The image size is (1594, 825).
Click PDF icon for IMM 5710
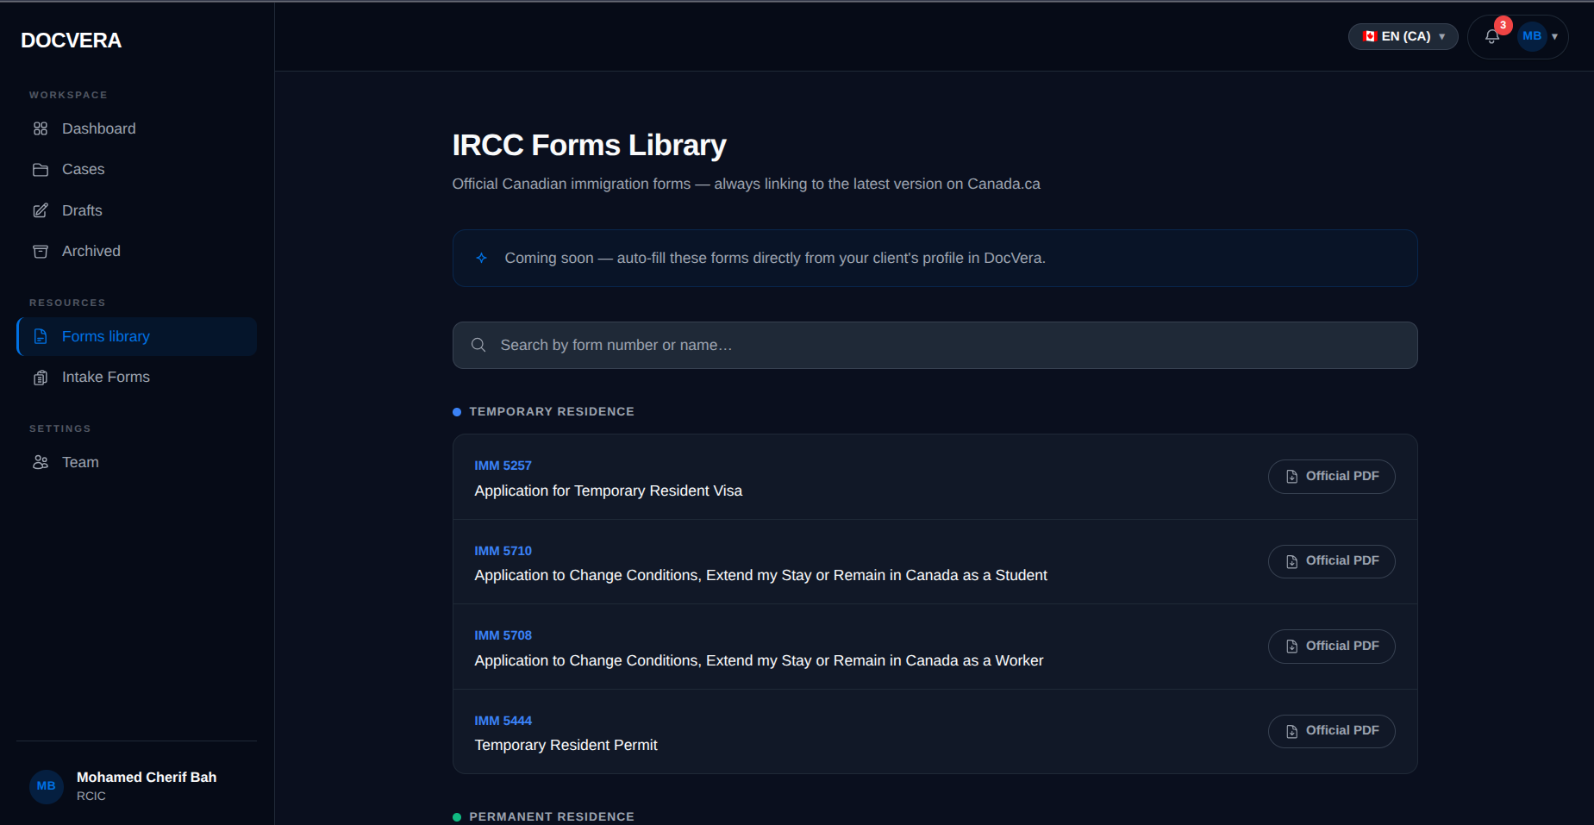[x=1291, y=561]
